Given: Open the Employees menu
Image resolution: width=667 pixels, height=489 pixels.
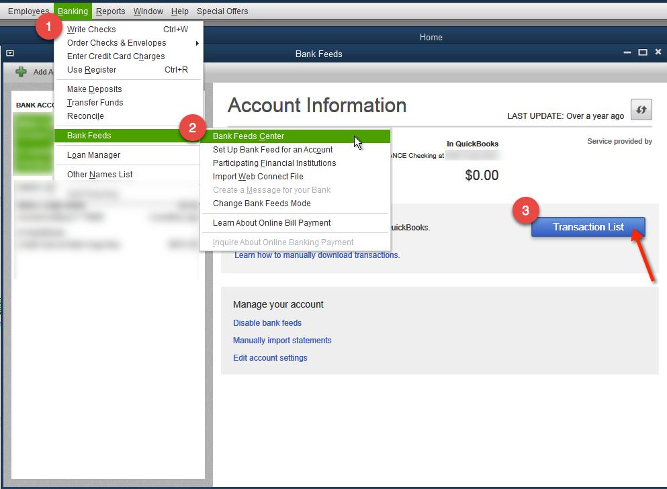Looking at the screenshot, I should tap(28, 11).
